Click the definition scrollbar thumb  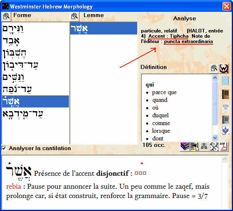point(215,103)
